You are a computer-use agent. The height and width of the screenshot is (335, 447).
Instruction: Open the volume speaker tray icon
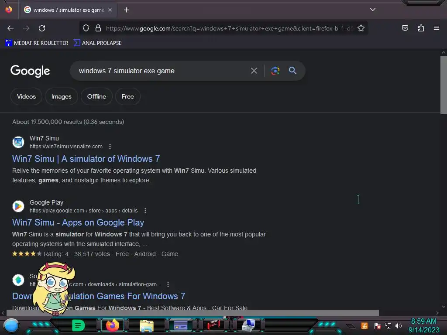coord(398,325)
